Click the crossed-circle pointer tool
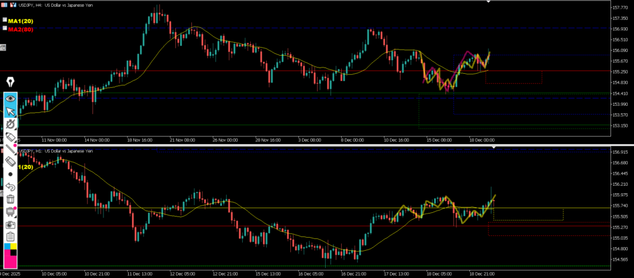 pos(11,124)
